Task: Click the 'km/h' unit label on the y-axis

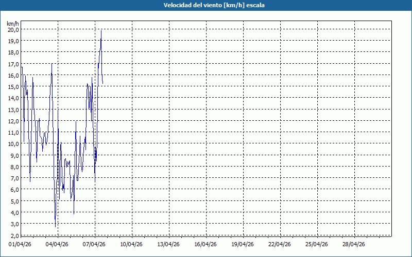Action: coord(13,24)
